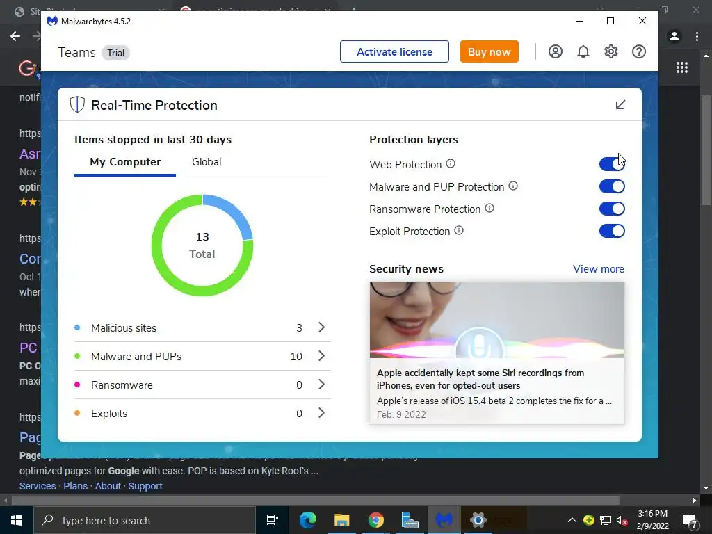Toggle Exploit Protection switch

[612, 231]
